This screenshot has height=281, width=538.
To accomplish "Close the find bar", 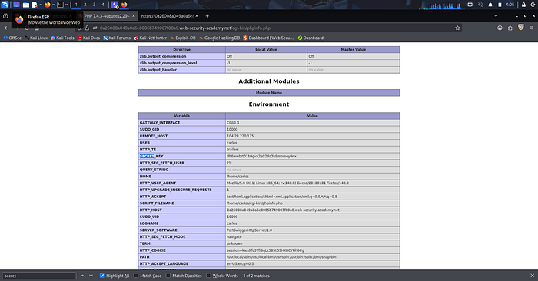I will 532,276.
